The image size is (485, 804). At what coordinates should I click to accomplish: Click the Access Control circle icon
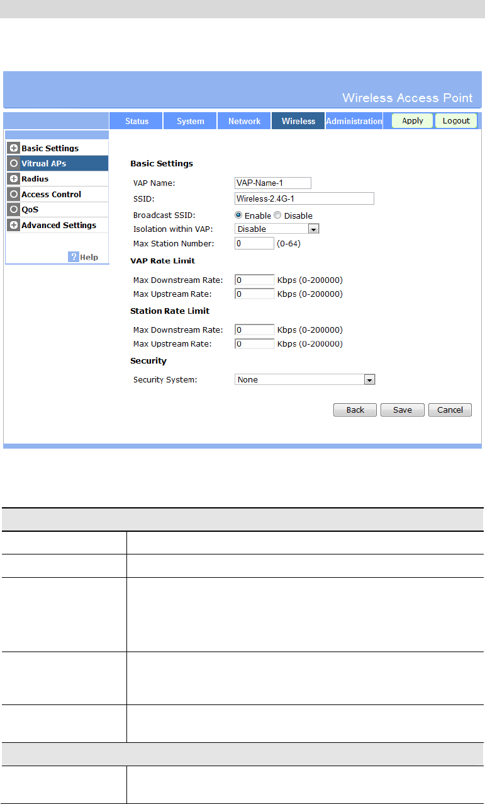coord(14,194)
